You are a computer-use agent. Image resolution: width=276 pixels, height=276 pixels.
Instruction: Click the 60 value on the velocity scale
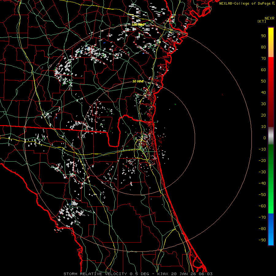[x=263, y=70]
